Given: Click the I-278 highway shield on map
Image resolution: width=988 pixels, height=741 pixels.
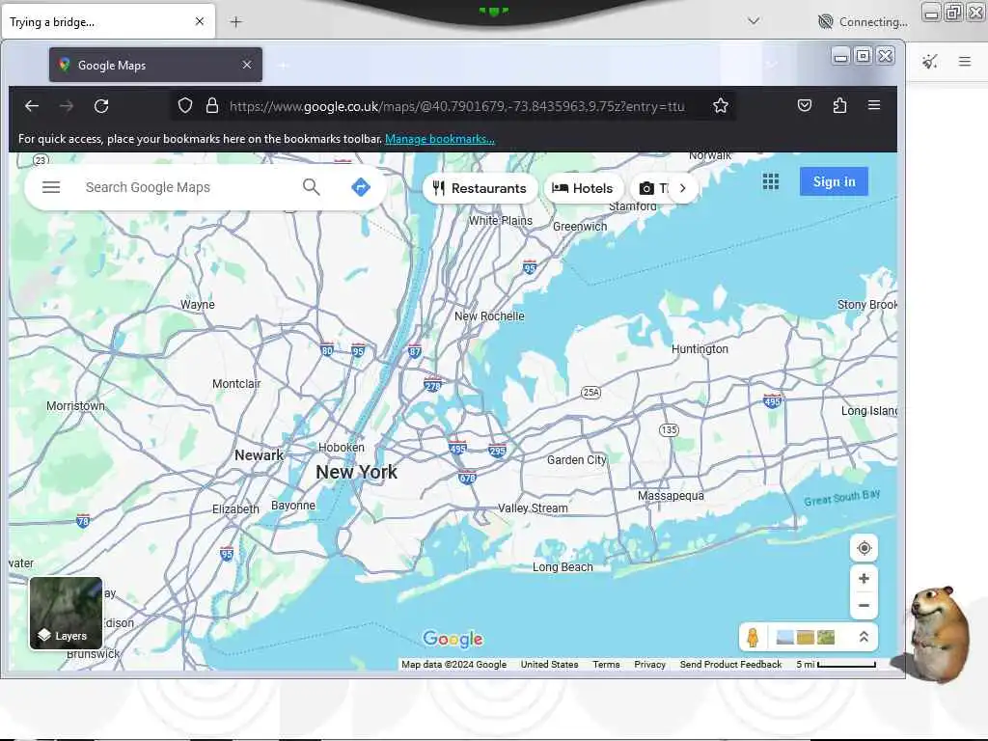Looking at the screenshot, I should (433, 385).
